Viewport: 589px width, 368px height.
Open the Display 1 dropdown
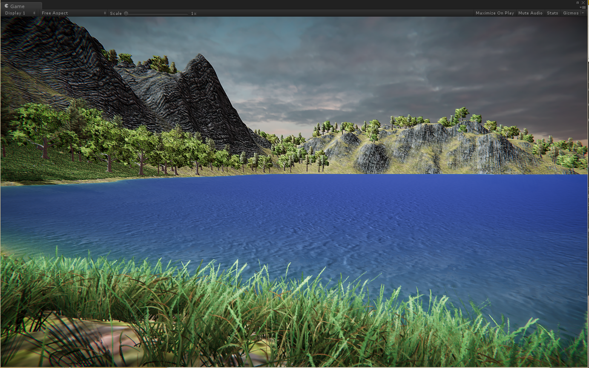click(x=20, y=13)
